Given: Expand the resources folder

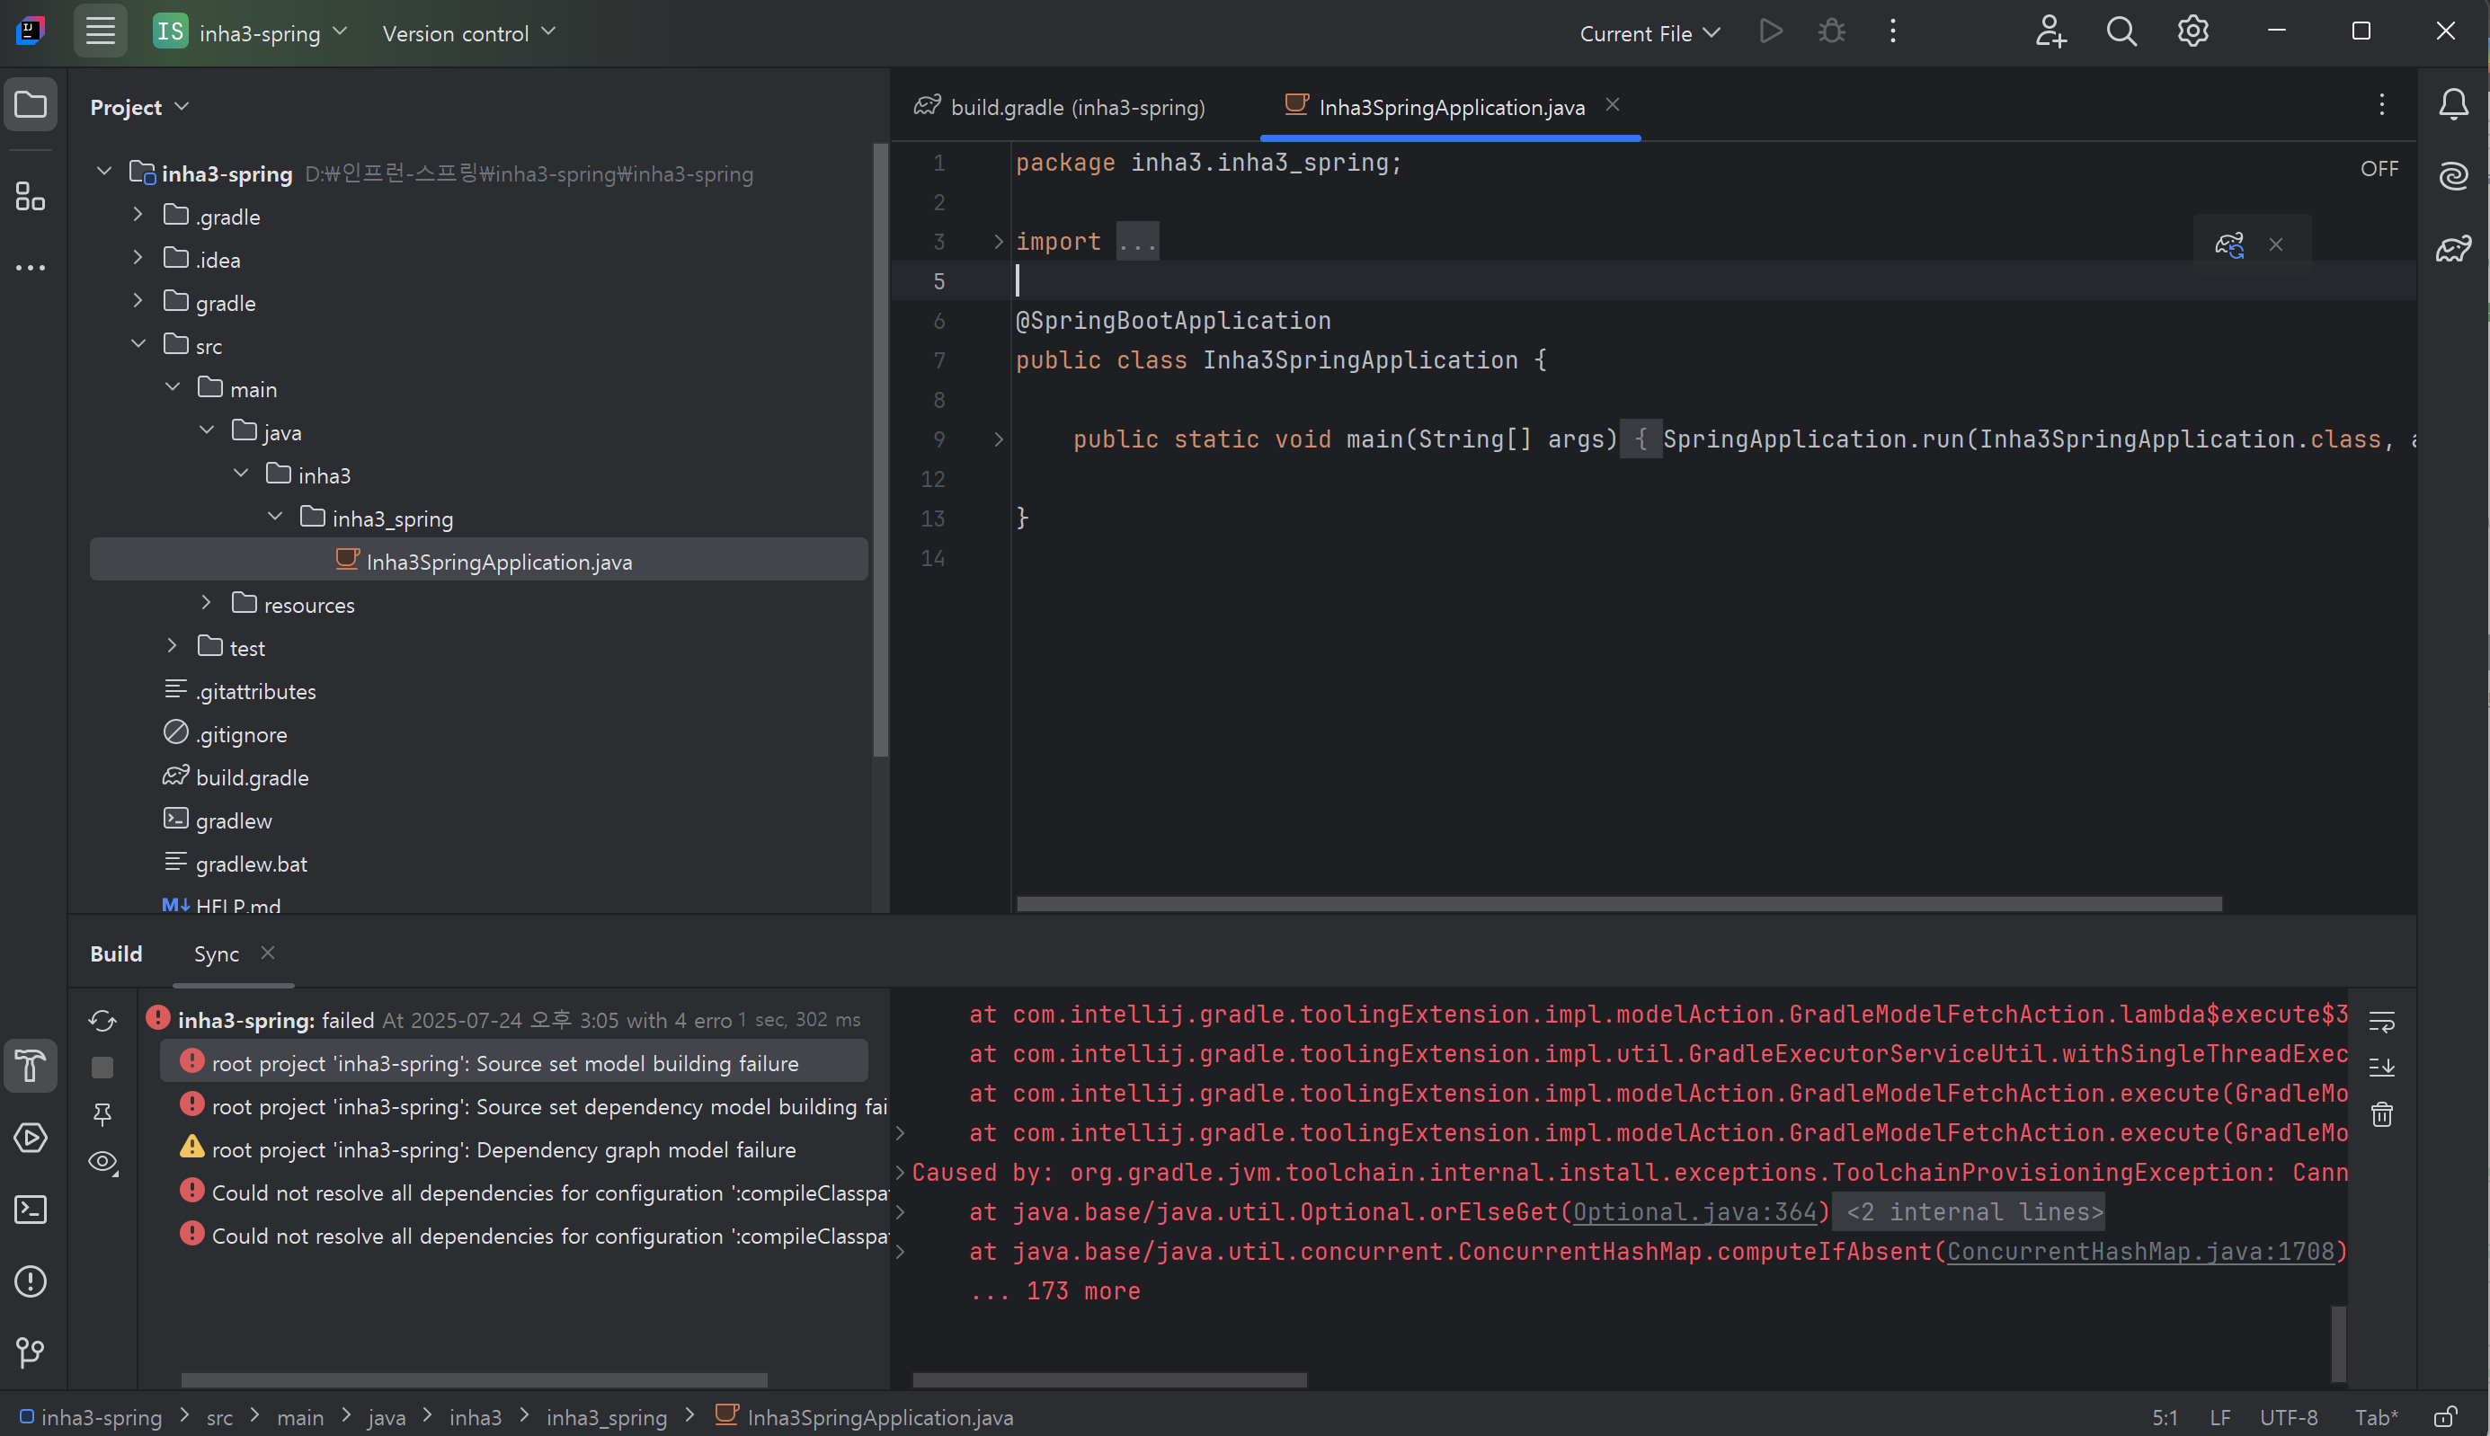Looking at the screenshot, I should coord(206,603).
